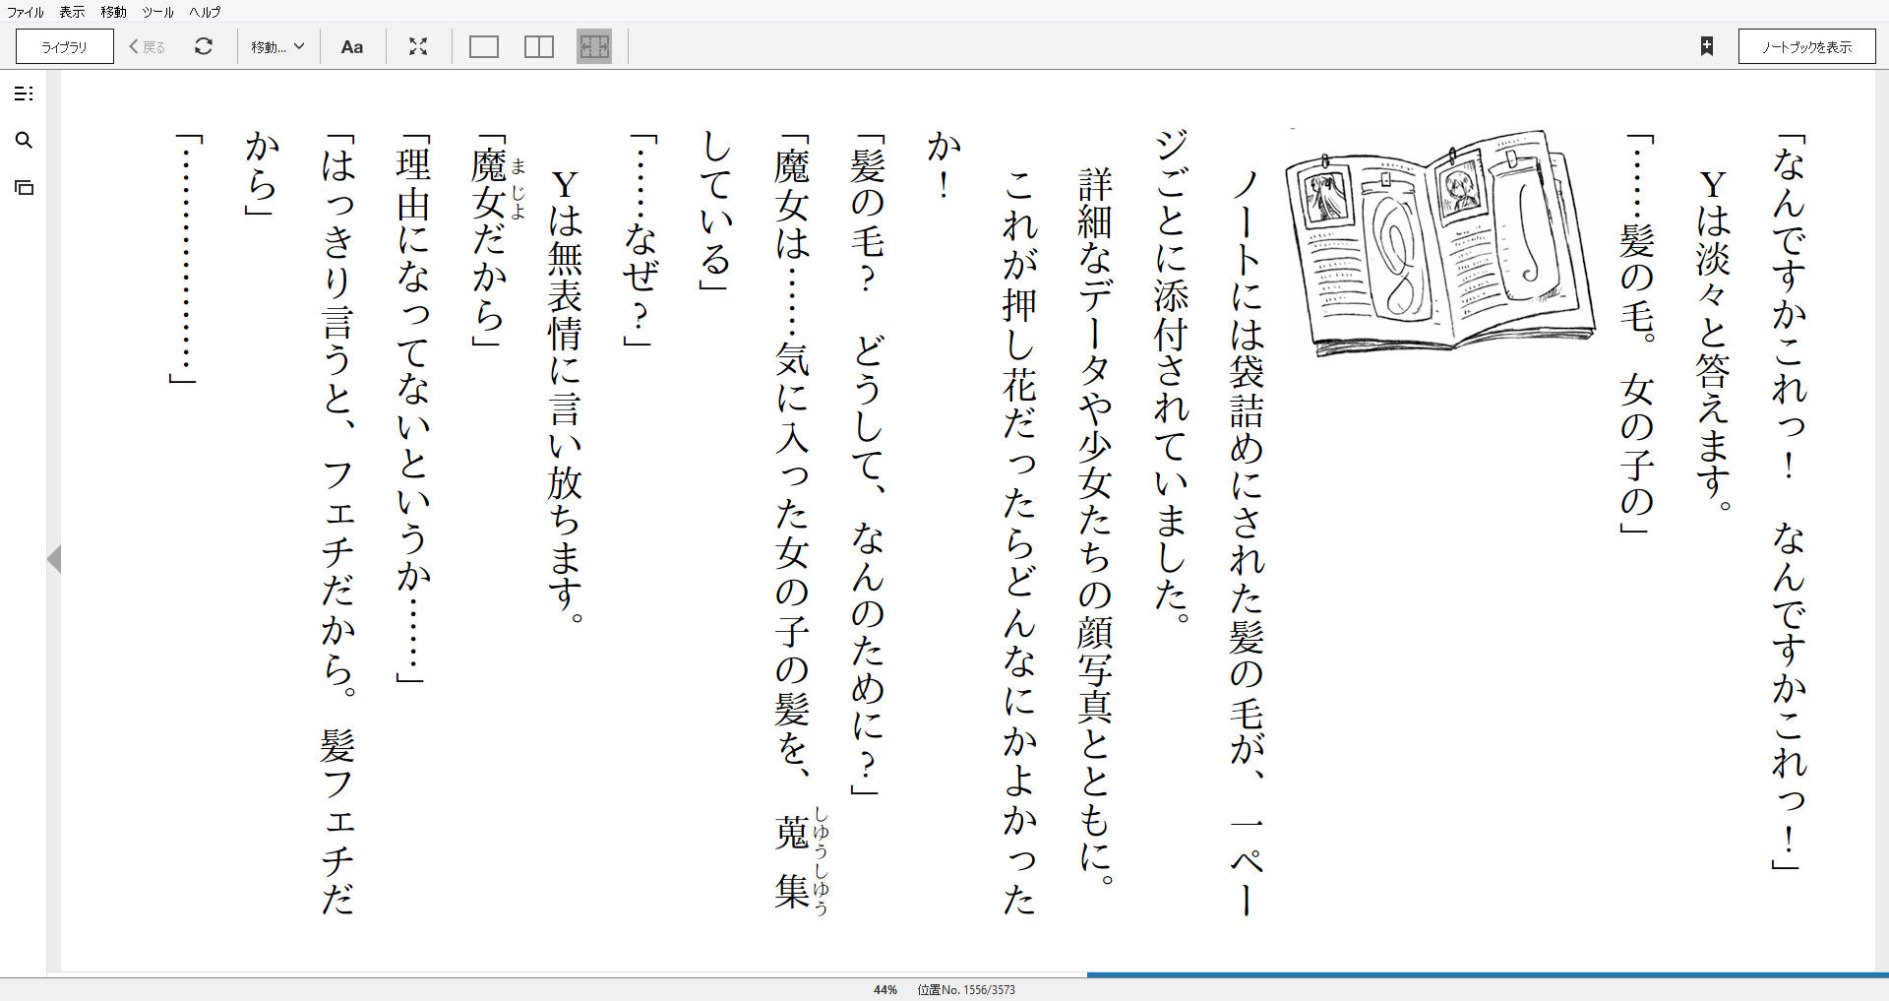Click the notebook illustration image

click(1440, 242)
